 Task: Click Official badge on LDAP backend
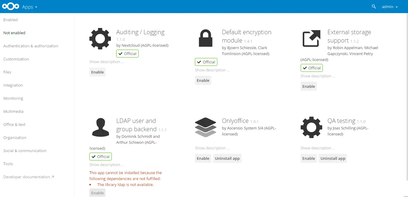tap(100, 157)
